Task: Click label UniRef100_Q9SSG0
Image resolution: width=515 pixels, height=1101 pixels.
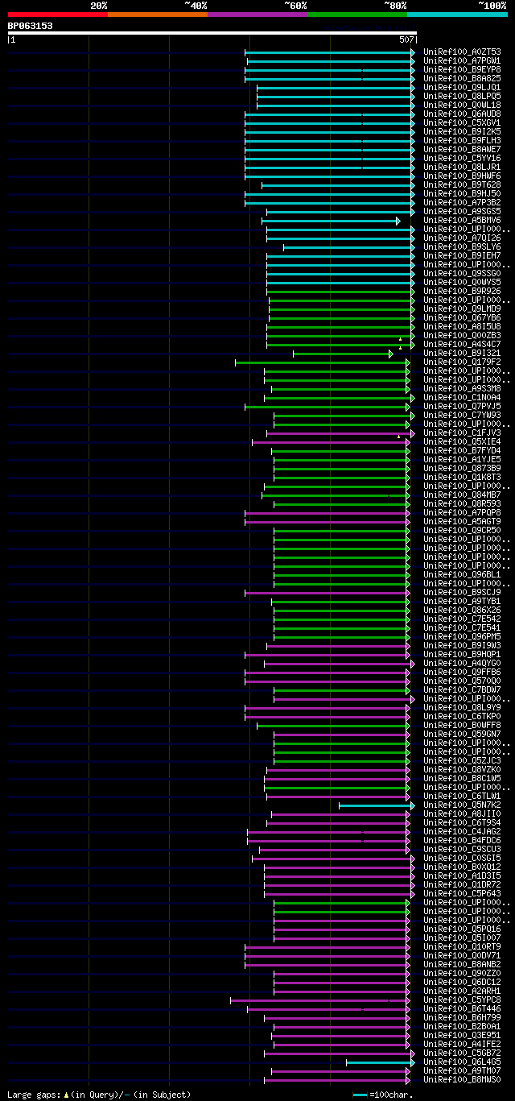Action: [x=462, y=274]
